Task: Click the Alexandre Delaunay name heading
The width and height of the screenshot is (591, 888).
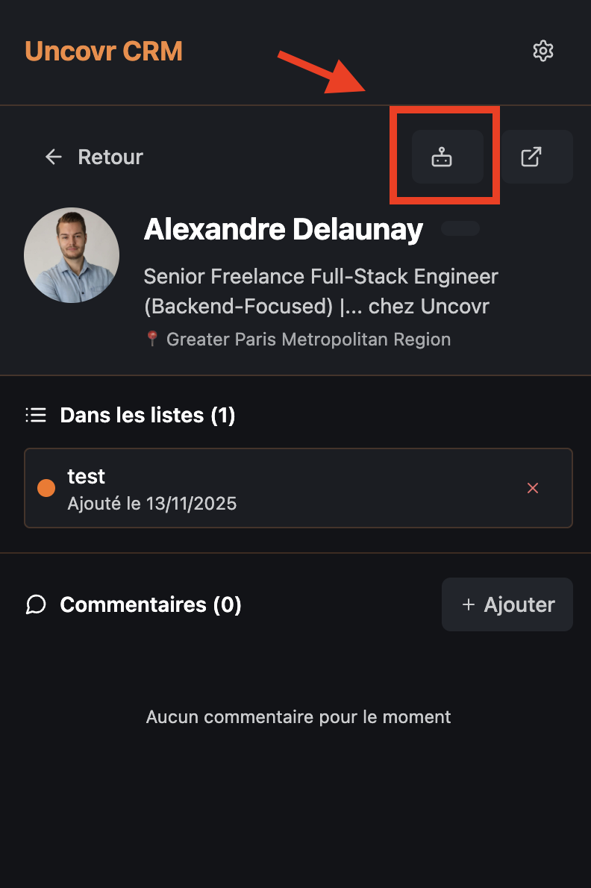Action: pyautogui.click(x=284, y=230)
